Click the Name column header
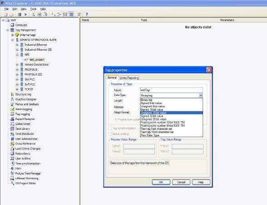 [109, 20]
